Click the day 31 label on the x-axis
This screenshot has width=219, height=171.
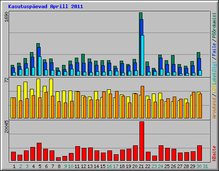point(205,166)
